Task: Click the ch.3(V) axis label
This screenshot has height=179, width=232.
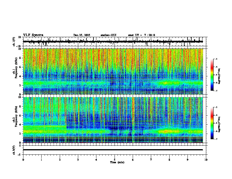Action: pos(14,150)
